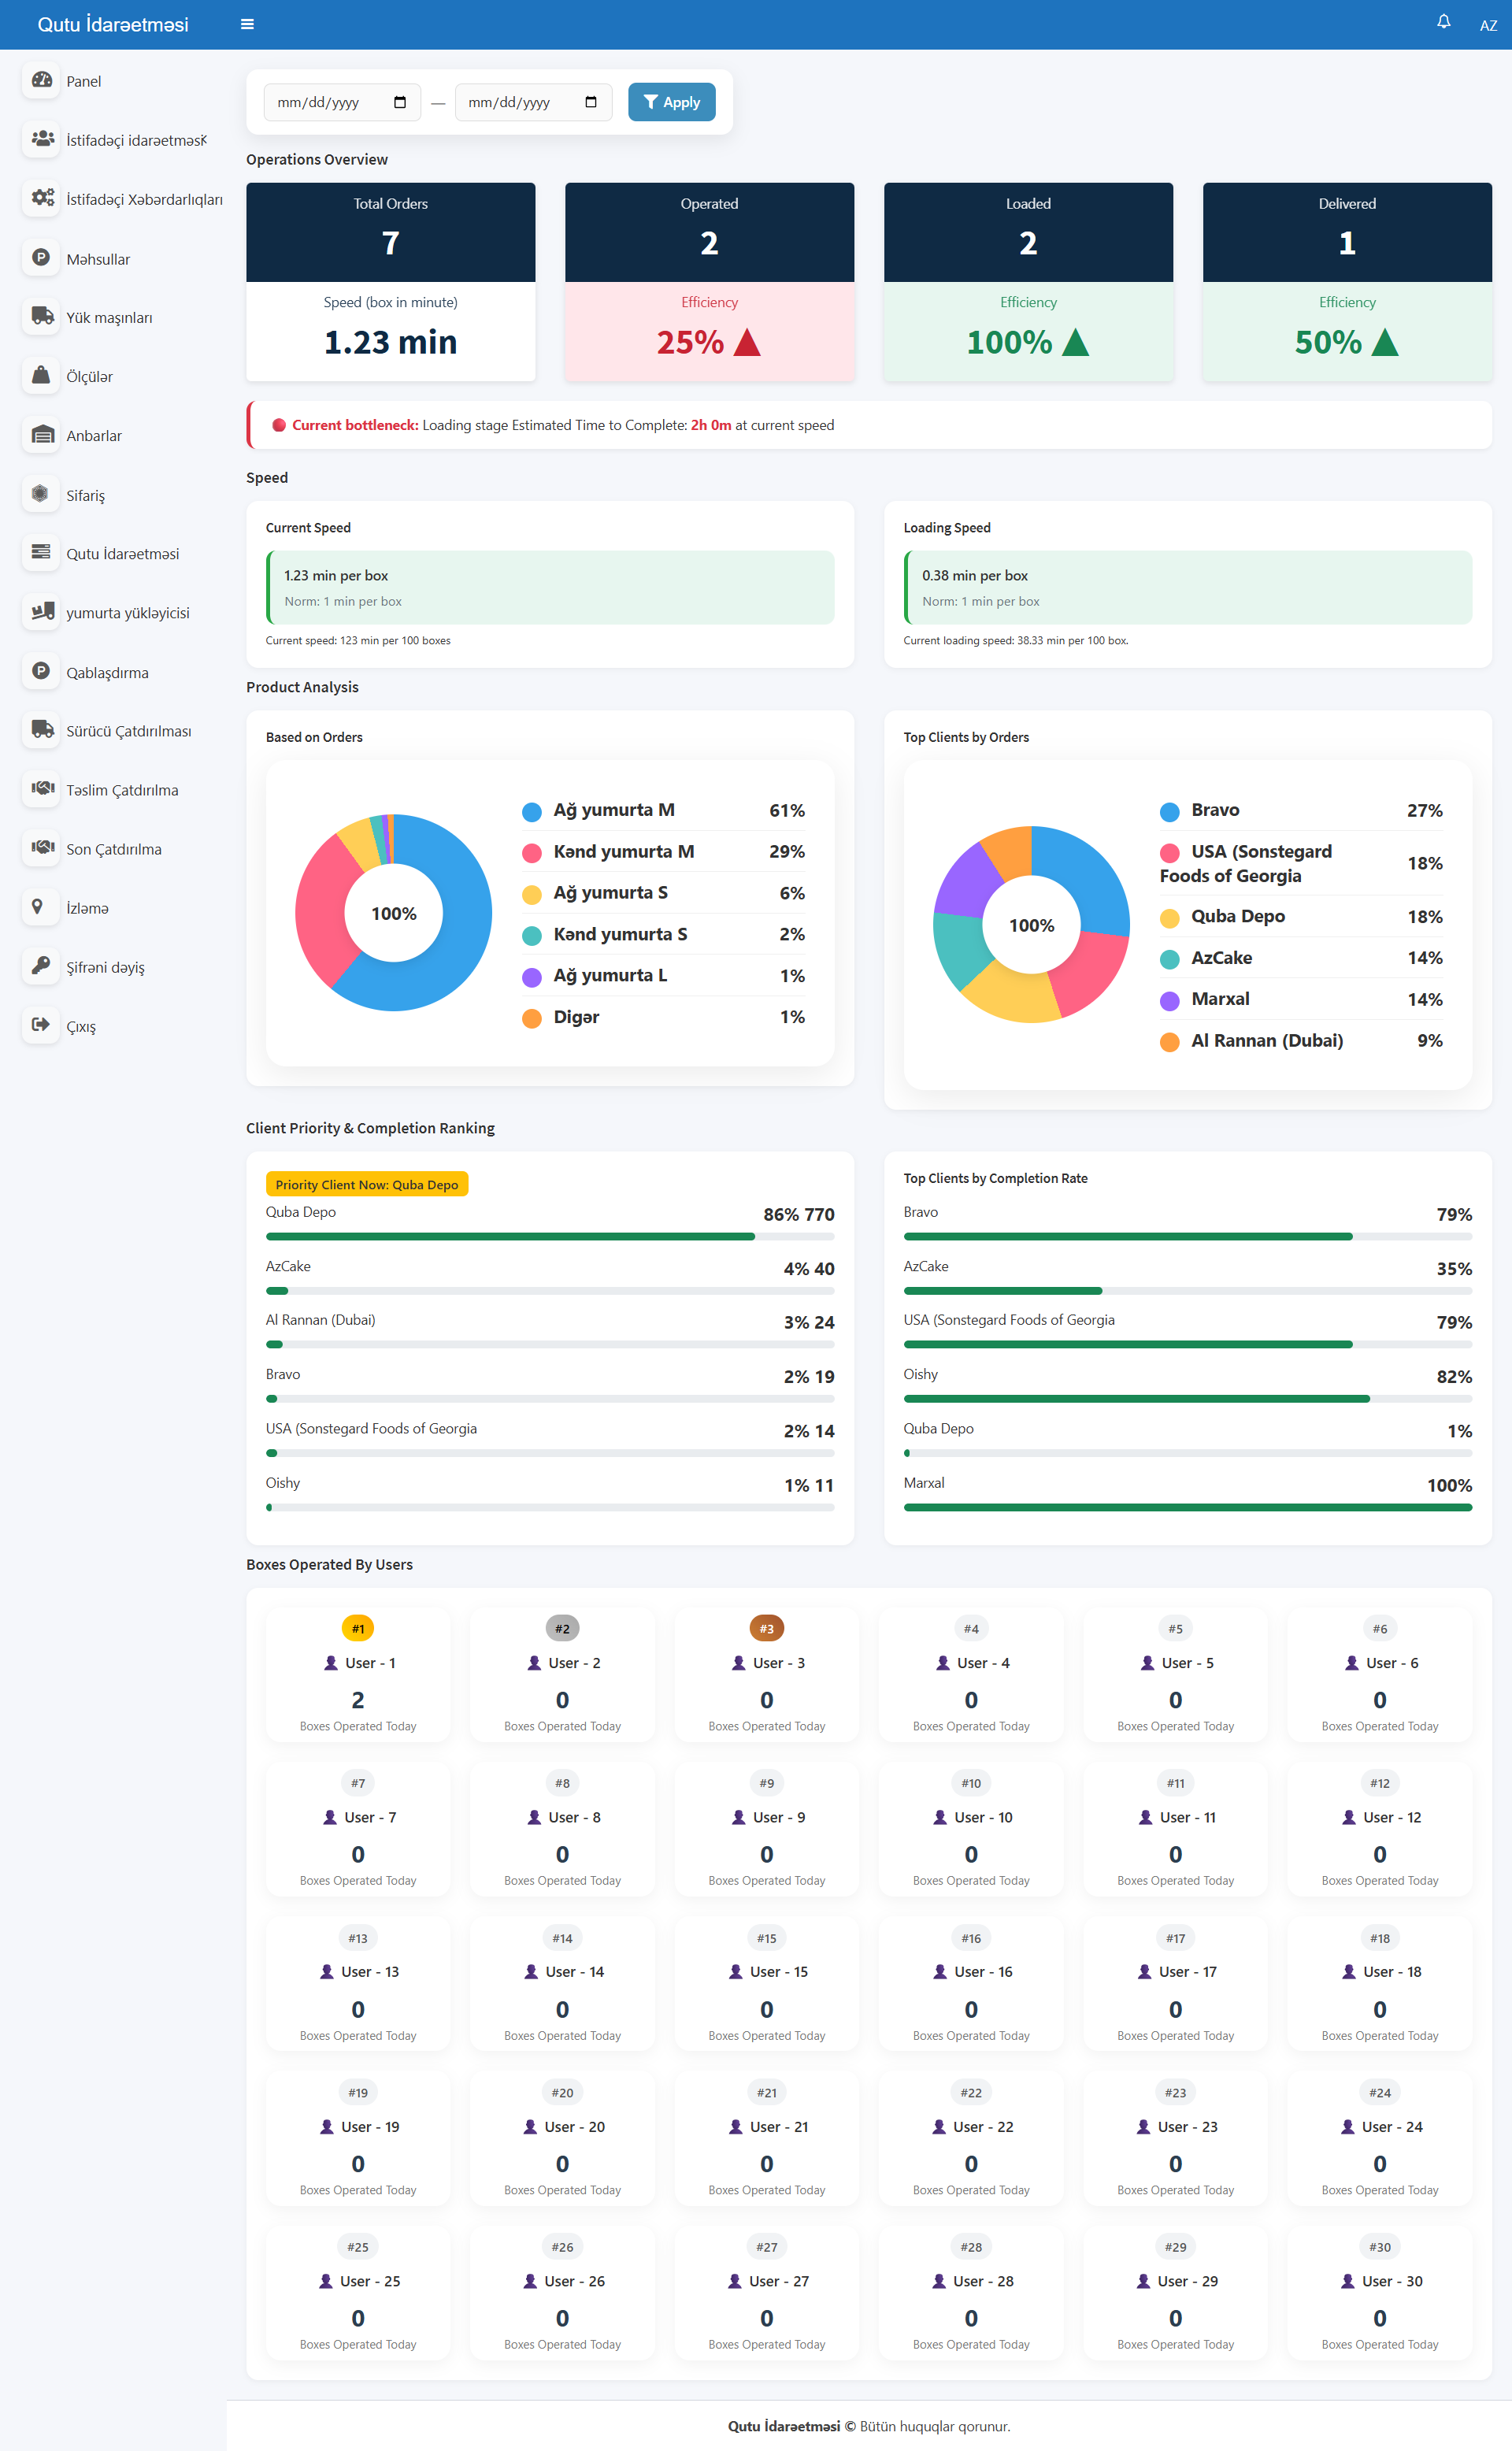
Task: Open the start date calendar picker
Action: pos(400,102)
